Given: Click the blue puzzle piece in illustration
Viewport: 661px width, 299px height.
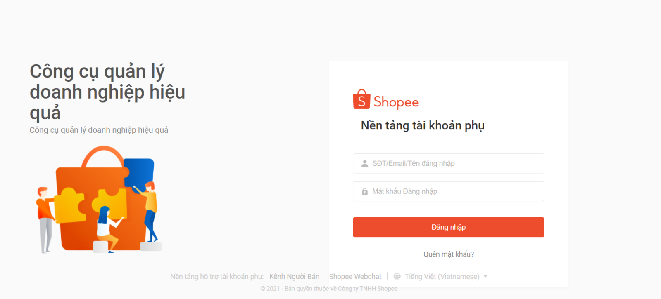Looking at the screenshot, I should [x=139, y=171].
